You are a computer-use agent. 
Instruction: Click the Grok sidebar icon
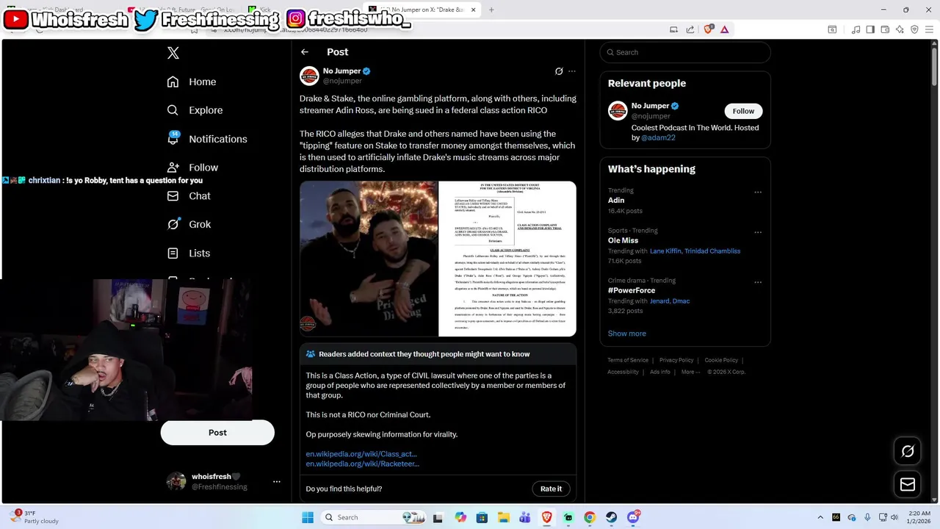[173, 224]
